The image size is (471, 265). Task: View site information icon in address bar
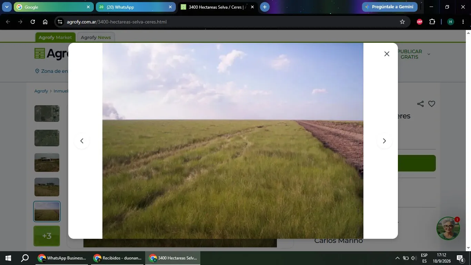pyautogui.click(x=60, y=22)
